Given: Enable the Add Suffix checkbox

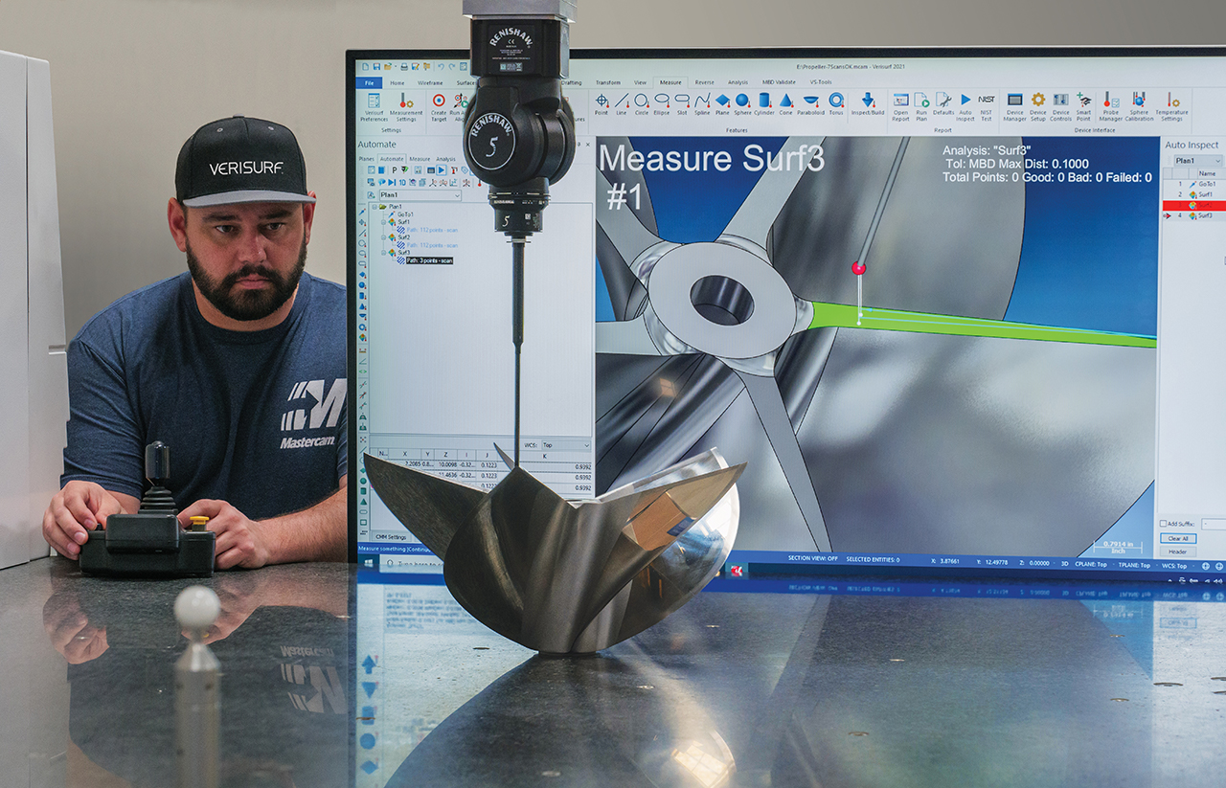Looking at the screenshot, I should [1163, 524].
